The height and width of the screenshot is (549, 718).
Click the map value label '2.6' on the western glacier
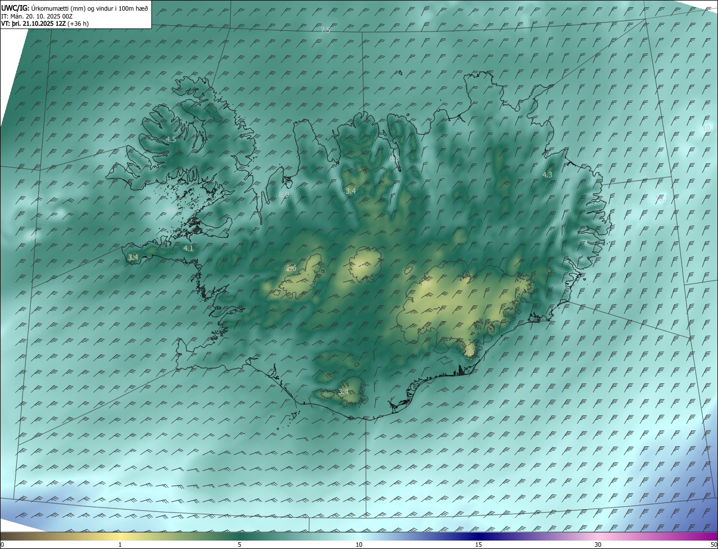[291, 268]
